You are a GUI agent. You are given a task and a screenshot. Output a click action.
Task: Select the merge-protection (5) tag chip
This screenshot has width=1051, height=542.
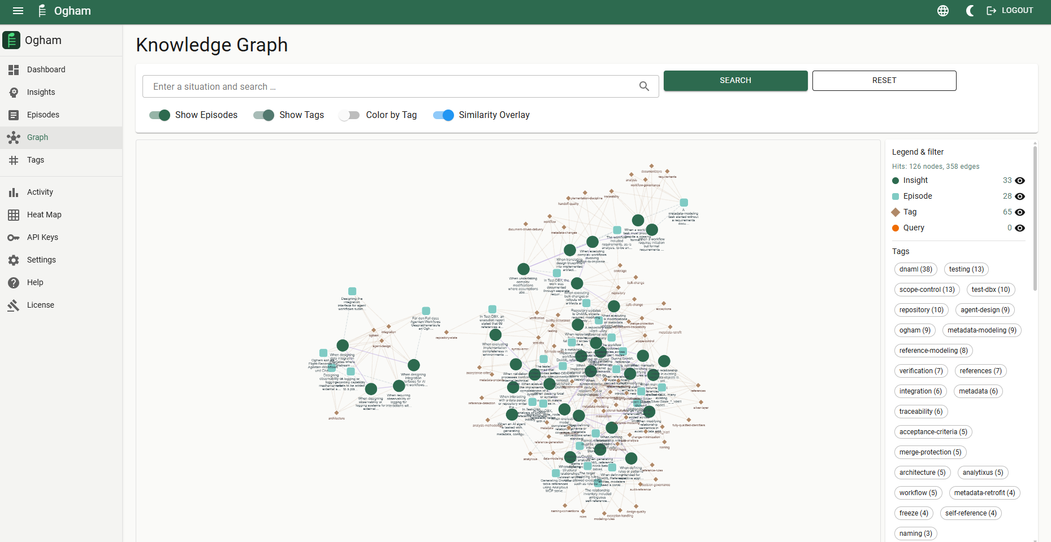(931, 452)
